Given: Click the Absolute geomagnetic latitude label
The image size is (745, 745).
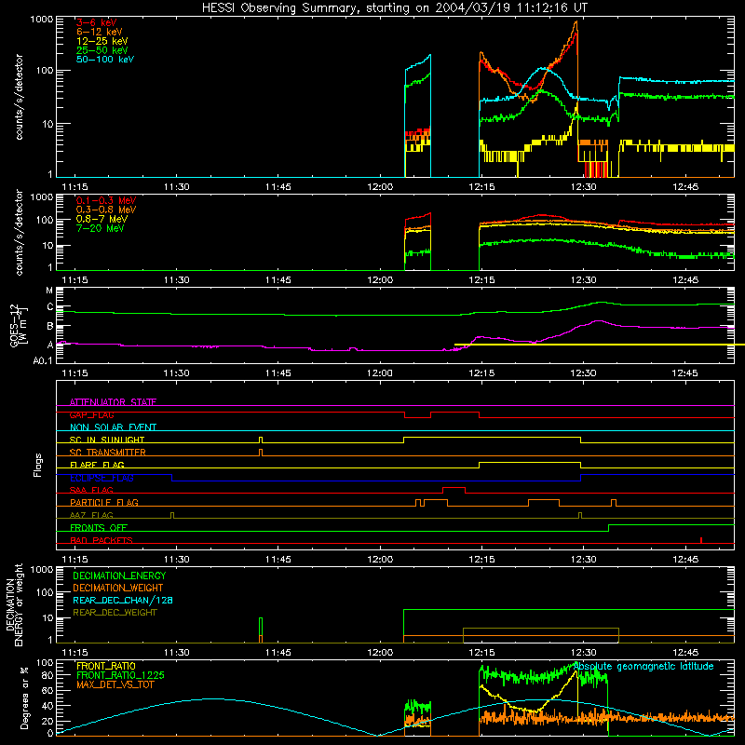Looking at the screenshot, I should tap(643, 667).
